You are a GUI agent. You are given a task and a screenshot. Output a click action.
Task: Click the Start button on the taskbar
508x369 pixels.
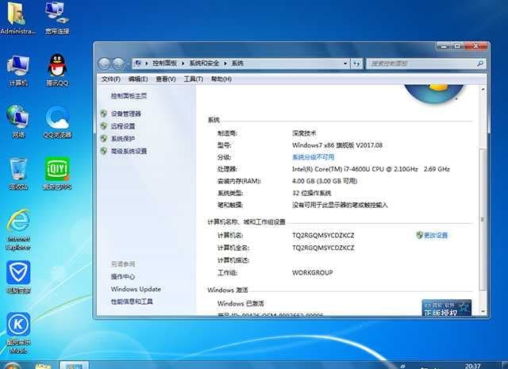pyautogui.click(x=11, y=366)
